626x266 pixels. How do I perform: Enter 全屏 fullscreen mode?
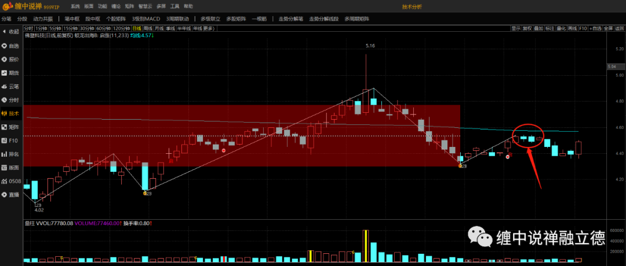608,28
